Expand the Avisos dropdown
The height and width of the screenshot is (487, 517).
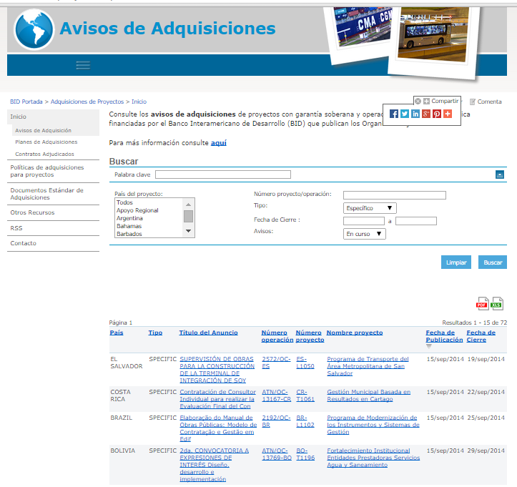pos(365,234)
